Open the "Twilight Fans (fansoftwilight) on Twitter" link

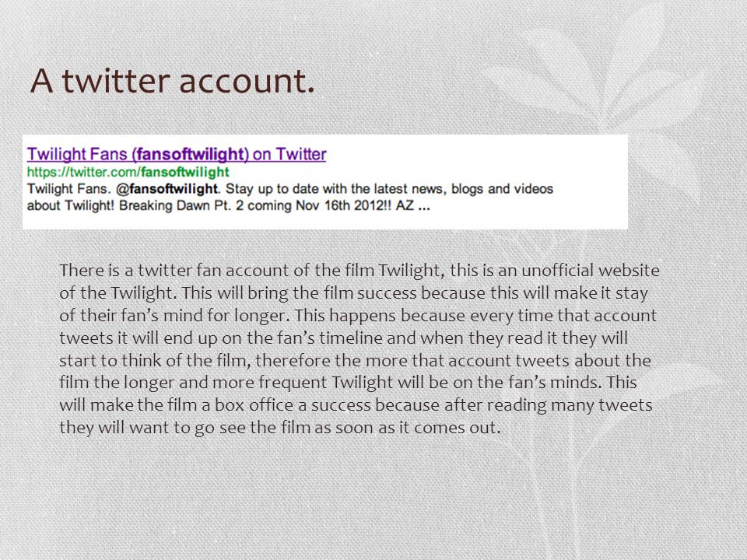click(177, 154)
